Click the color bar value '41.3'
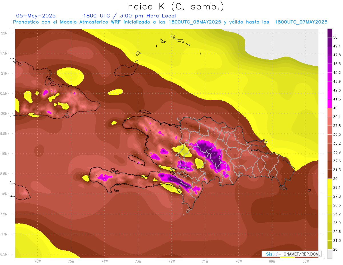343x265 pixels. click(x=337, y=99)
